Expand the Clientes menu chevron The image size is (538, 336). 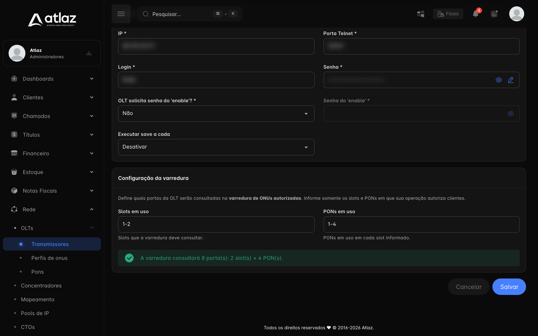[92, 97]
